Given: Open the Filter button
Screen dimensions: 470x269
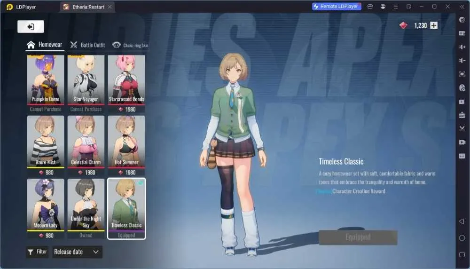Looking at the screenshot, I should (x=37, y=252).
